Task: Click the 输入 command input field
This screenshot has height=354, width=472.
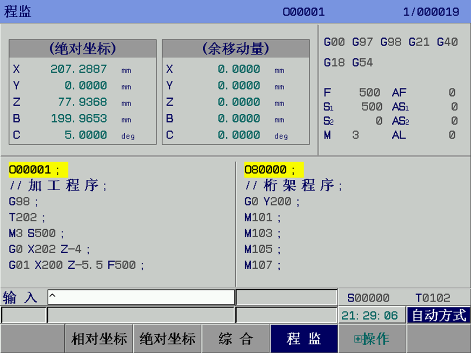Action: point(141,297)
